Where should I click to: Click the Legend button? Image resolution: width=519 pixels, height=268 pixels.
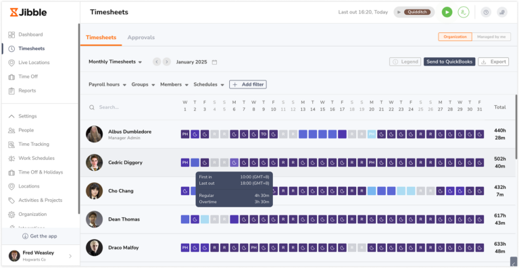pos(405,62)
